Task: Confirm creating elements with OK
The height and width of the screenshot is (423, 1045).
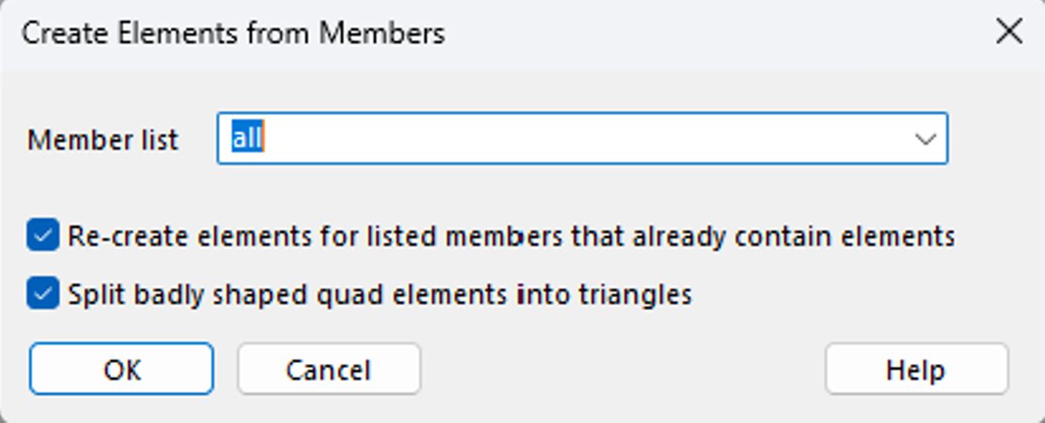Action: click(121, 369)
